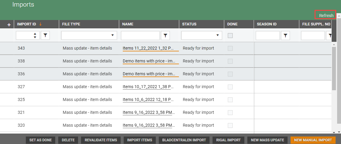The image size is (341, 144).
Task: Check the Done box for import 327
Action: tap(230, 87)
